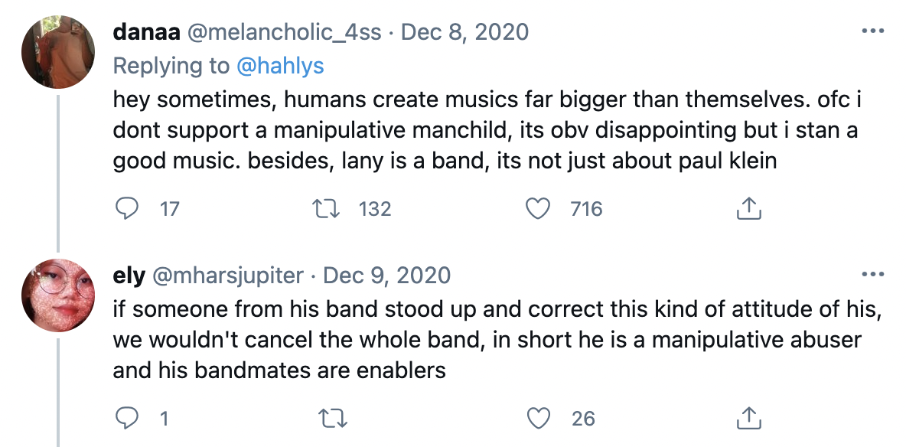Open the @hahlys profile link

tap(280, 67)
